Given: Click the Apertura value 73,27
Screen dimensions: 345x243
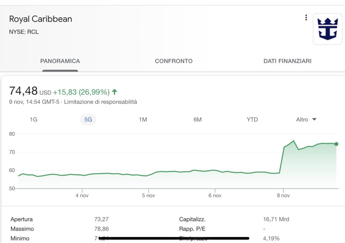Looking at the screenshot, I should coord(101,219).
